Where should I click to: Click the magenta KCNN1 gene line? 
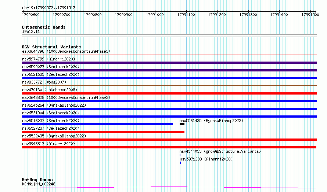click(169, 188)
